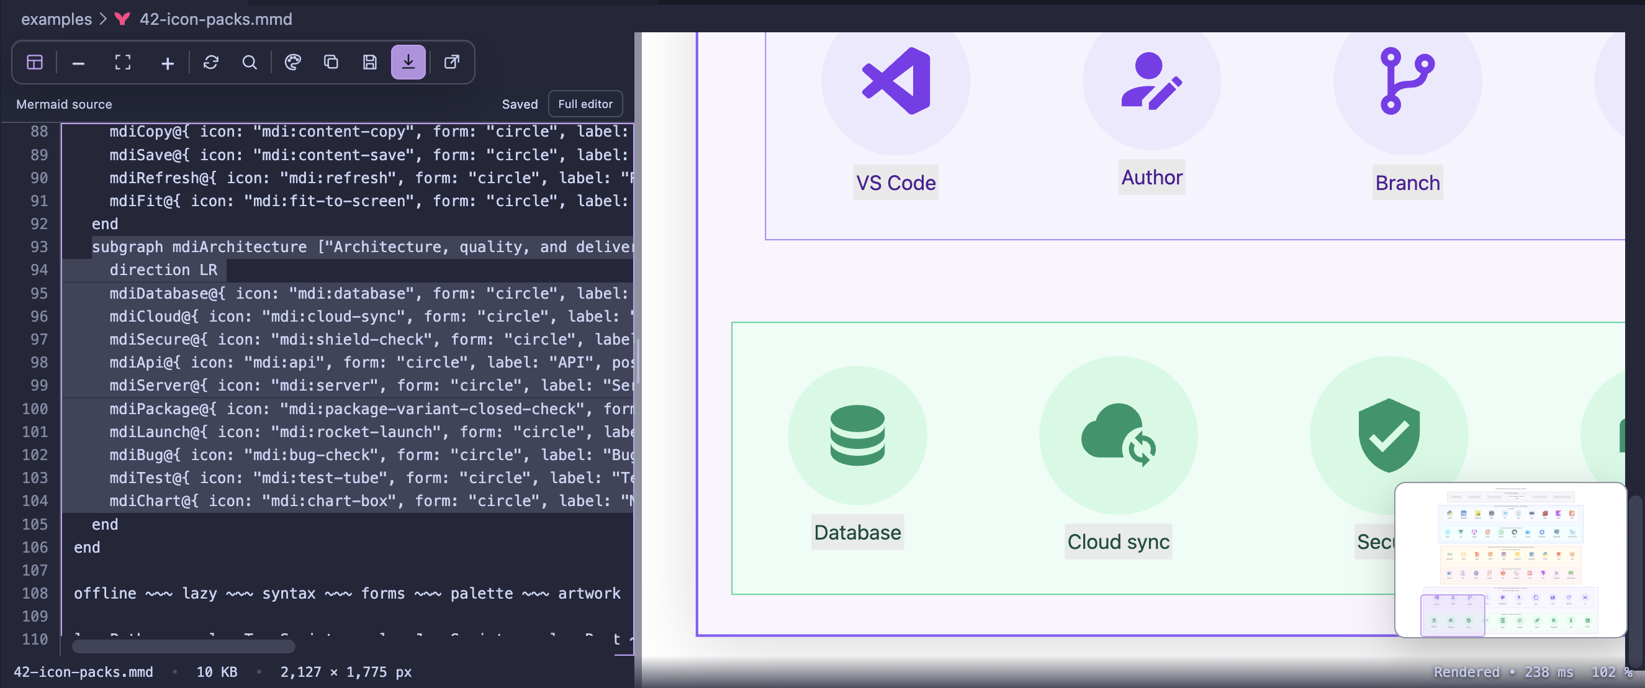Click the 'Saved' status text
The height and width of the screenshot is (688, 1645).
click(x=519, y=104)
